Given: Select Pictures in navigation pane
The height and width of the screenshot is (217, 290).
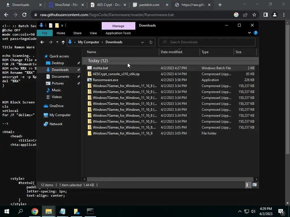Looking at the screenshot, I should (x=57, y=83).
